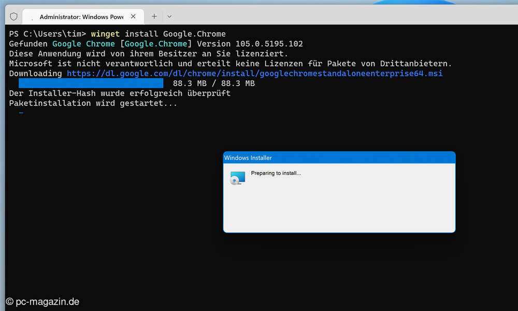Expand the new-tab profile dropdown chevron

click(169, 17)
